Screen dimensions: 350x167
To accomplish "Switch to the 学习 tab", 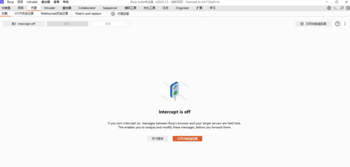I will tap(212, 8).
